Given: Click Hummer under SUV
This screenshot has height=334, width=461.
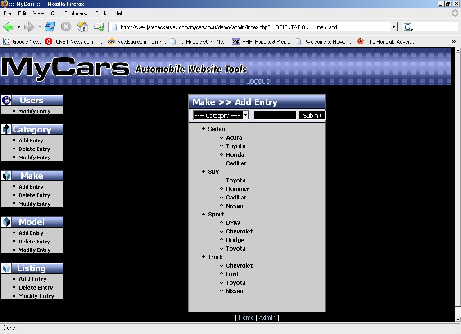Looking at the screenshot, I should click(x=238, y=189).
